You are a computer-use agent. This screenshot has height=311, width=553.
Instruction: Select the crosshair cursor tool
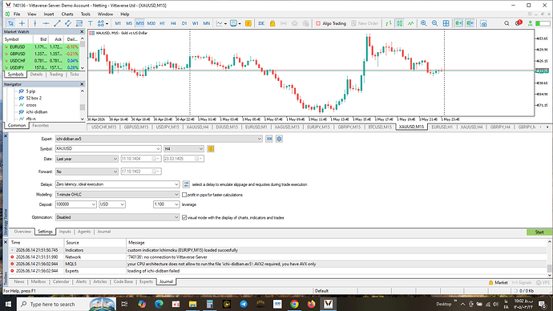[x=22, y=23]
